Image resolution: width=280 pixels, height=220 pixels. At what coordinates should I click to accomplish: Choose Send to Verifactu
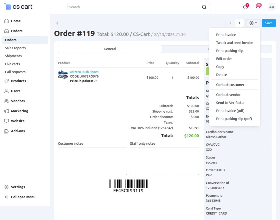coord(230,103)
